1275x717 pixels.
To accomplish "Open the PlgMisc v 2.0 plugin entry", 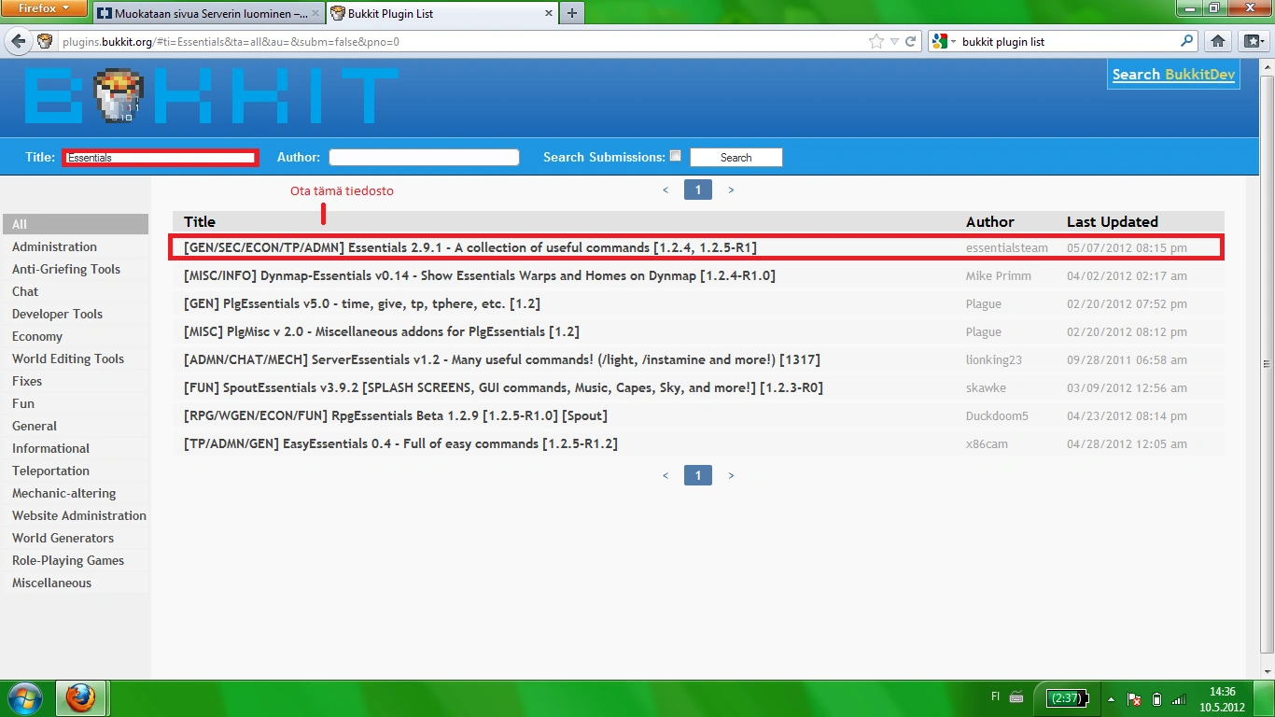I will pos(382,331).
